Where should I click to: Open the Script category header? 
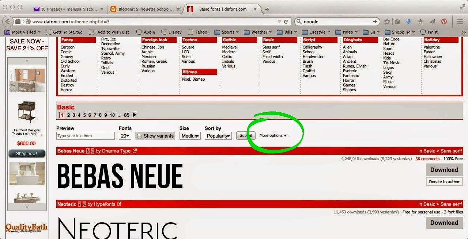coord(320,40)
